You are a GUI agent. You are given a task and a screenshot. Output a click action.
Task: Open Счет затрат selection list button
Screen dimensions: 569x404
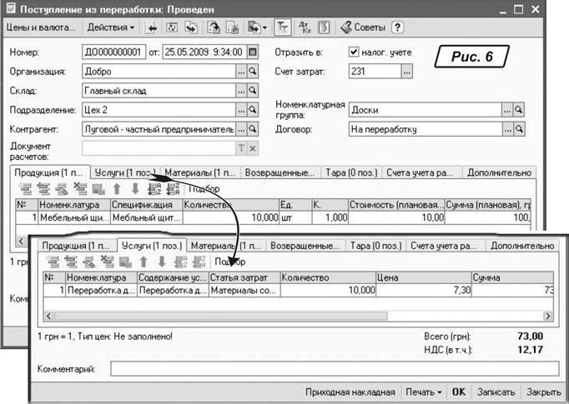[x=406, y=72]
